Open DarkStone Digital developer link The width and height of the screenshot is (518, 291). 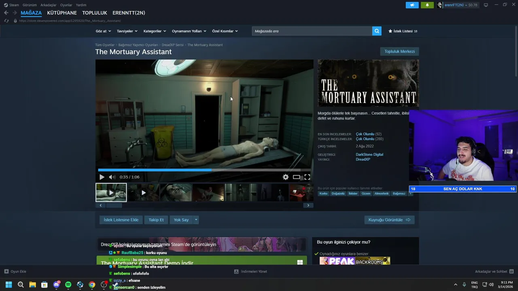pos(369,154)
